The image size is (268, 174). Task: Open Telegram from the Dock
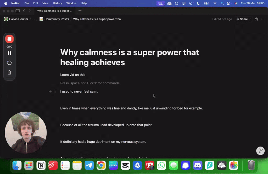(x=89, y=165)
